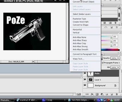Open the History panel options menu
This screenshot has width=122, height=102.
pyautogui.click(x=119, y=6)
